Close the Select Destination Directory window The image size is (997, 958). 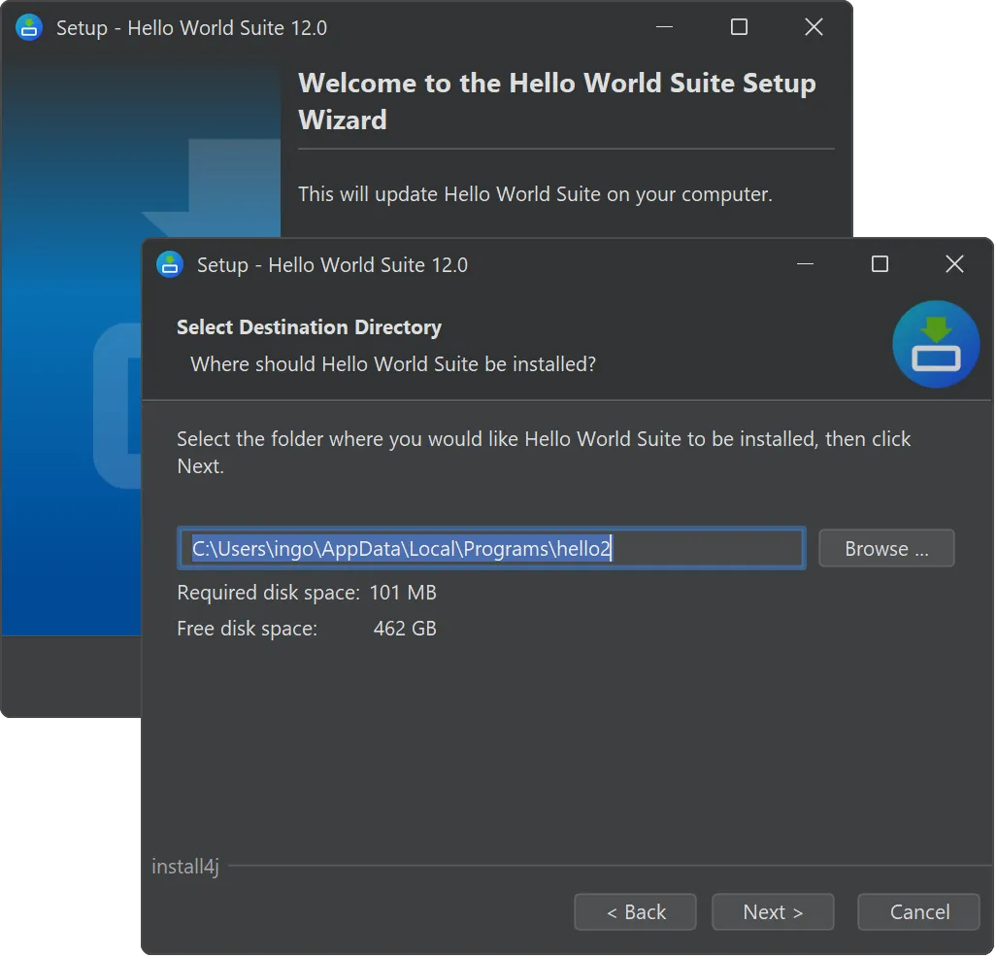(x=954, y=264)
